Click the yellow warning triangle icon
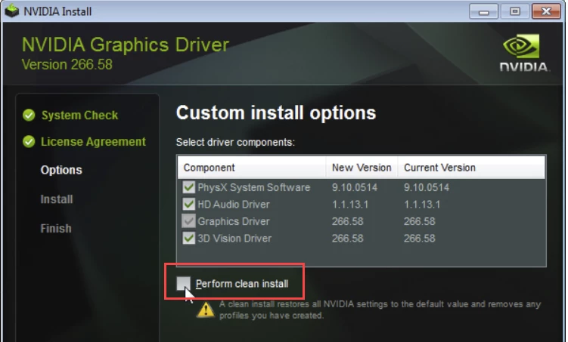This screenshot has width=568, height=342. (x=206, y=310)
